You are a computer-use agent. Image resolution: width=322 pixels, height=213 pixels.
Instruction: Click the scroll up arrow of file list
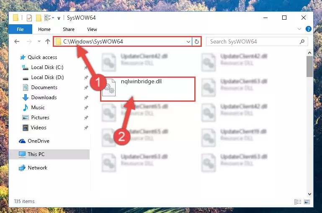309,53
